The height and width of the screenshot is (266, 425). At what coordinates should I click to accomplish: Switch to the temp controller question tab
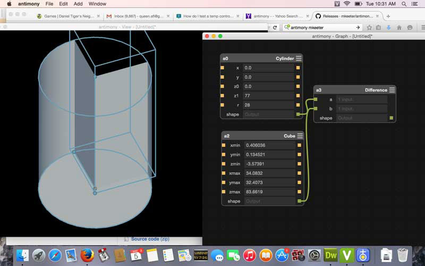click(x=207, y=16)
